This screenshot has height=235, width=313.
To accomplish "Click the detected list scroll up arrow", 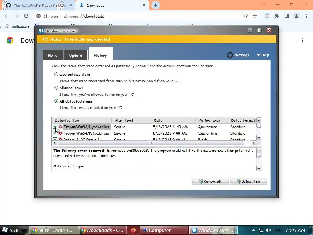I will [259, 120].
